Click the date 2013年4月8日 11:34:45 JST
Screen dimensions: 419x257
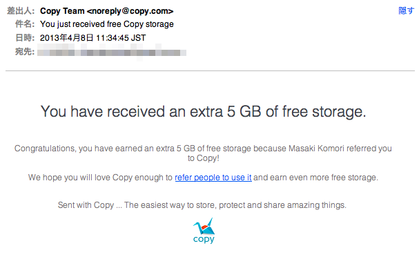click(93, 38)
